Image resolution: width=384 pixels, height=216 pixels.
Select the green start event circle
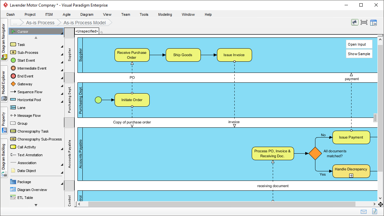(x=98, y=100)
